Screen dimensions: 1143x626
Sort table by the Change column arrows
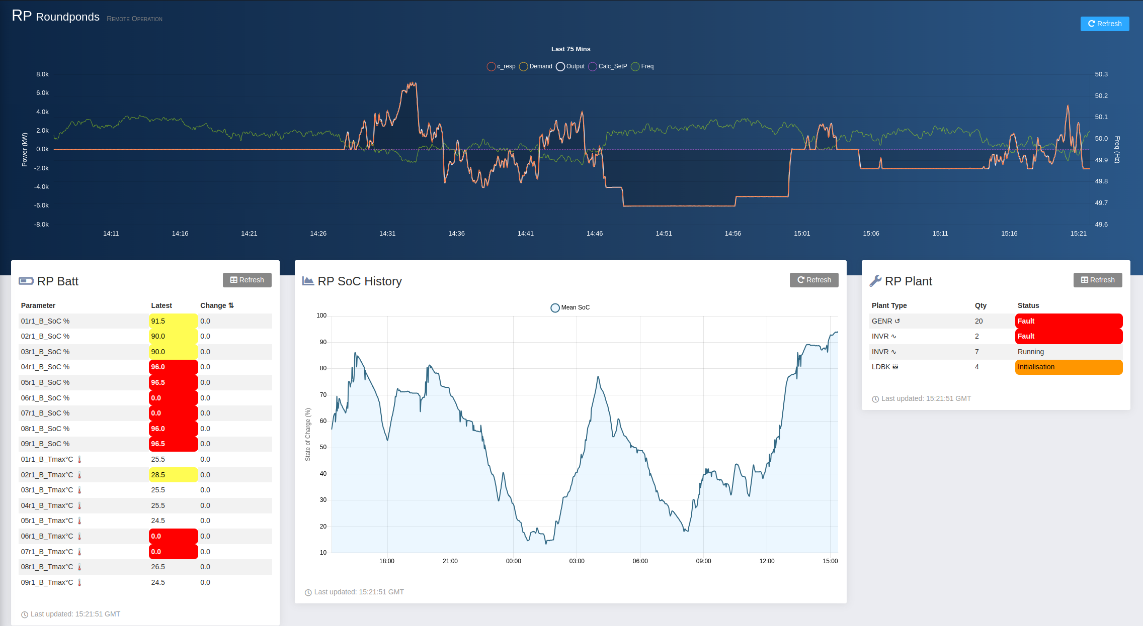coord(231,305)
